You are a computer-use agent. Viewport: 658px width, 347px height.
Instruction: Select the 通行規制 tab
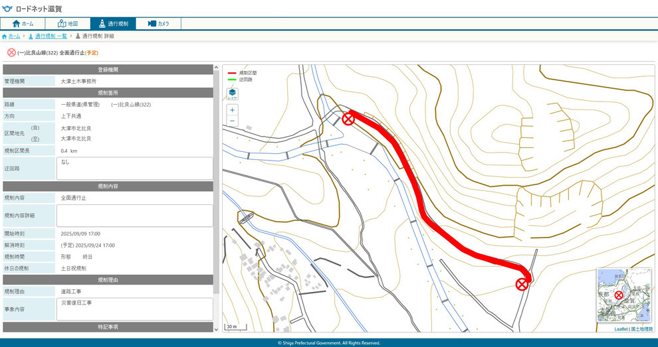click(x=113, y=23)
